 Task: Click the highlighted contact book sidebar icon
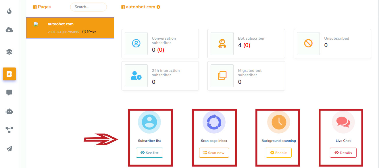pos(9,74)
